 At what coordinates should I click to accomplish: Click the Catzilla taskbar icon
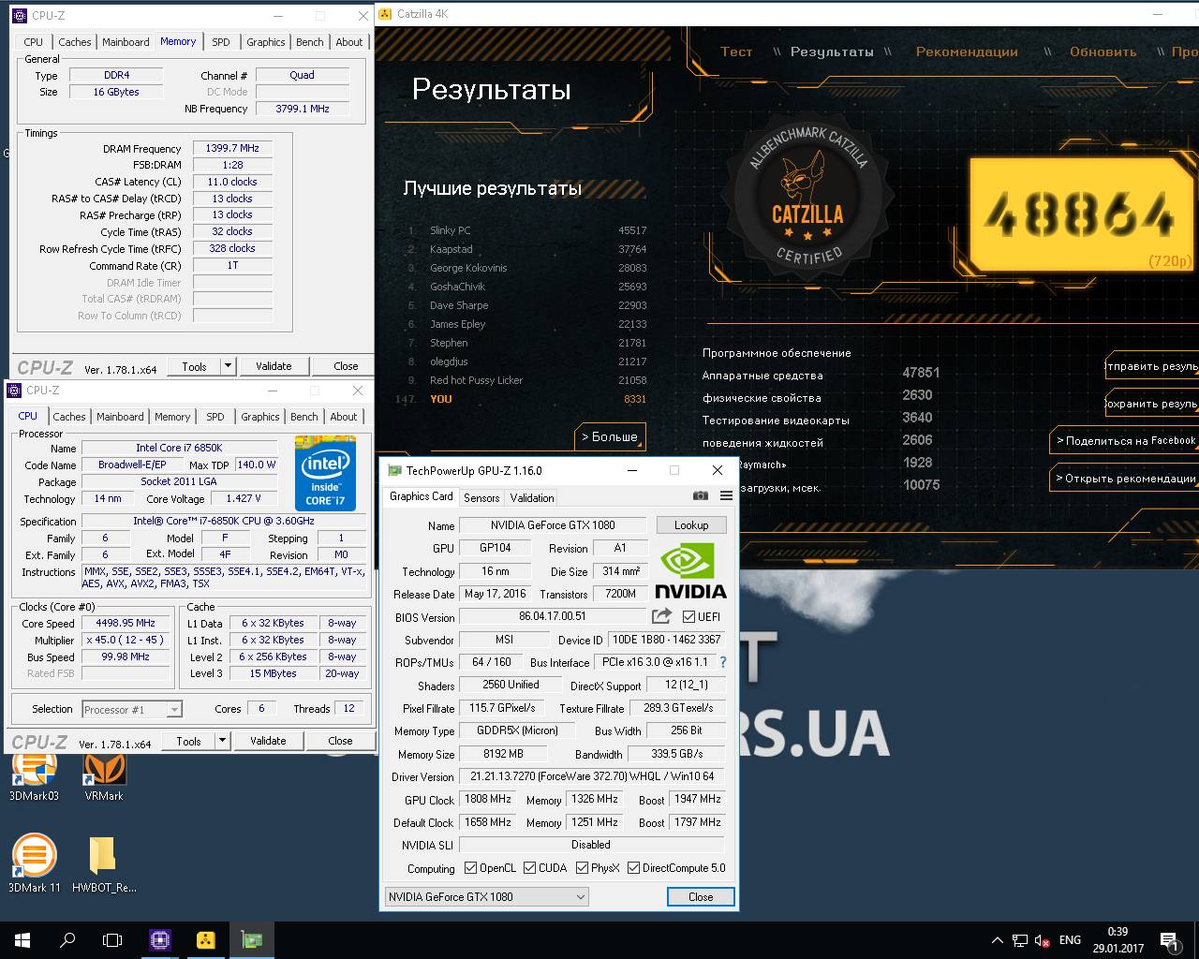[206, 940]
